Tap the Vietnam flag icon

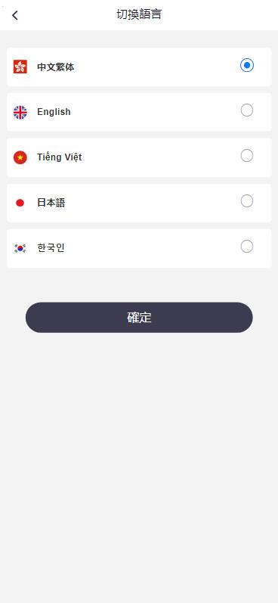click(20, 157)
